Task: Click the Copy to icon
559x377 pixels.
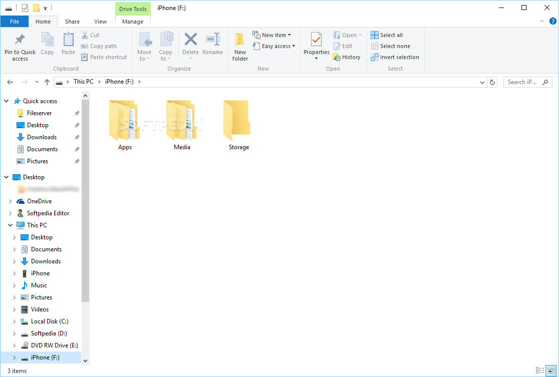Action: [166, 39]
